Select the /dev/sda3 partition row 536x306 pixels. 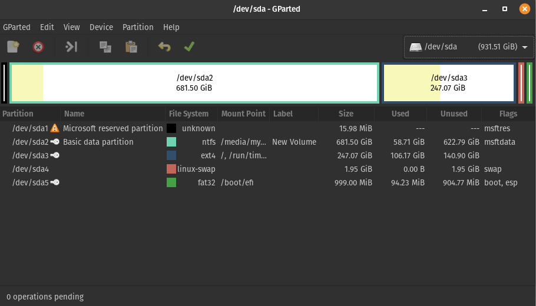(268, 155)
